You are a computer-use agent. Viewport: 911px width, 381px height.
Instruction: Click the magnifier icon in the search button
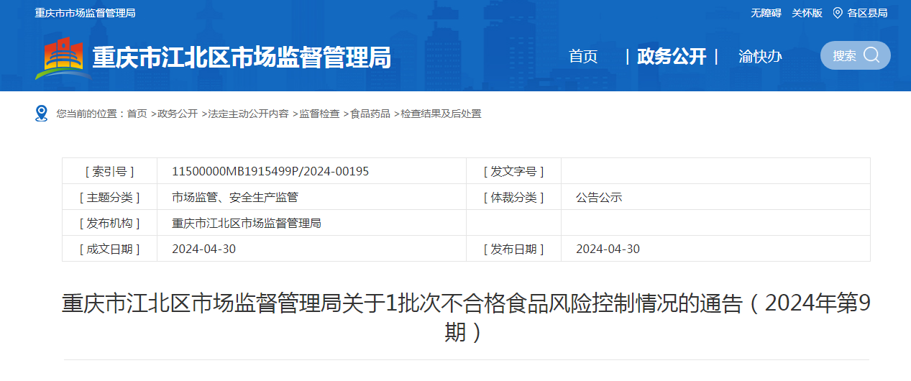(x=871, y=55)
